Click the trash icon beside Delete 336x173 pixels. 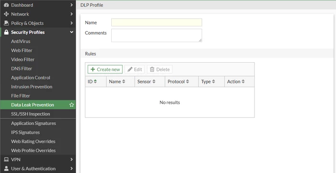point(152,69)
